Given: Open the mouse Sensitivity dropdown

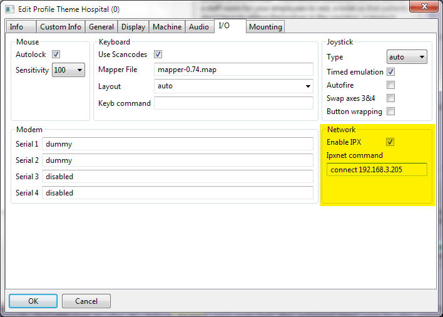Looking at the screenshot, I should (x=69, y=70).
